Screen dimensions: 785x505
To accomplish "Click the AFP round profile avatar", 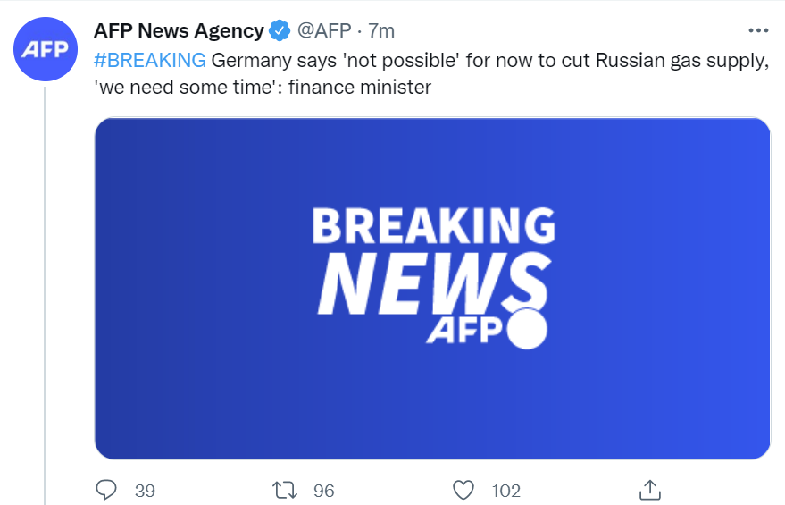I will (46, 47).
